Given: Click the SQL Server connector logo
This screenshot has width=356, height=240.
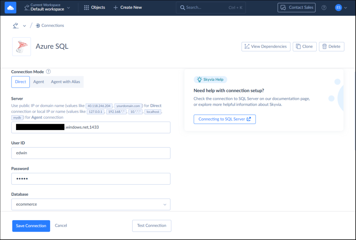Looking at the screenshot, I should pyautogui.click(x=21, y=46).
